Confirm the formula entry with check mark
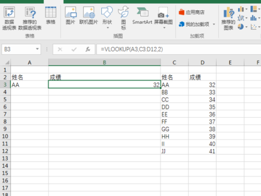The image size is (261, 196). coord(74,50)
